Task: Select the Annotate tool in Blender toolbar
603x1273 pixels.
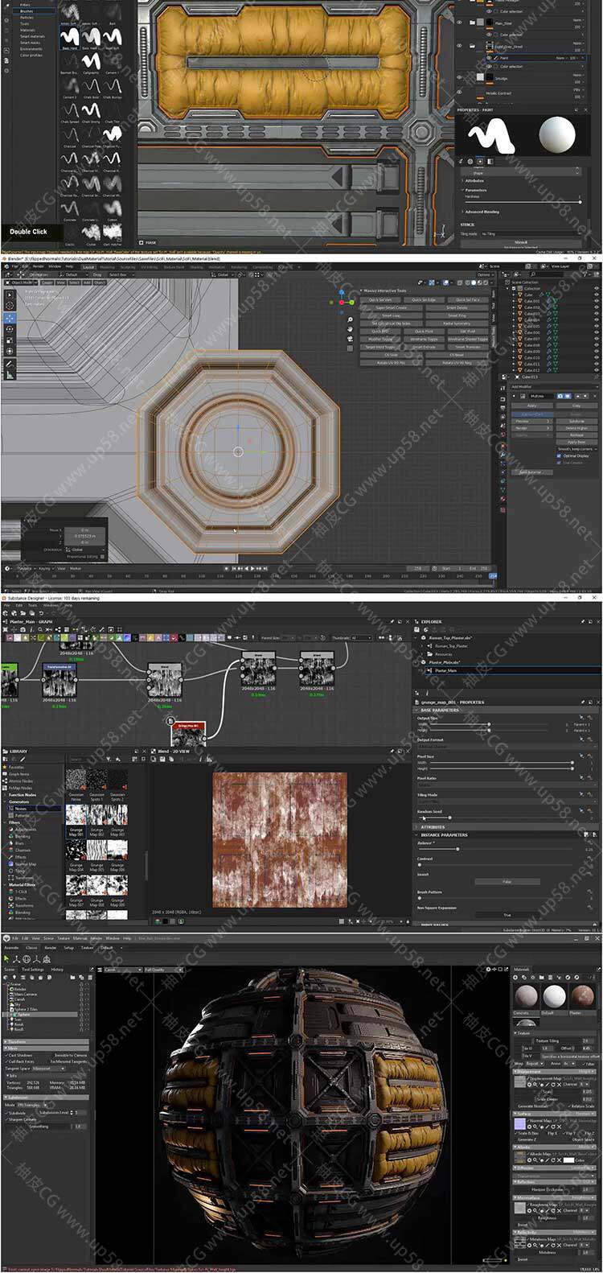Action: (9, 365)
